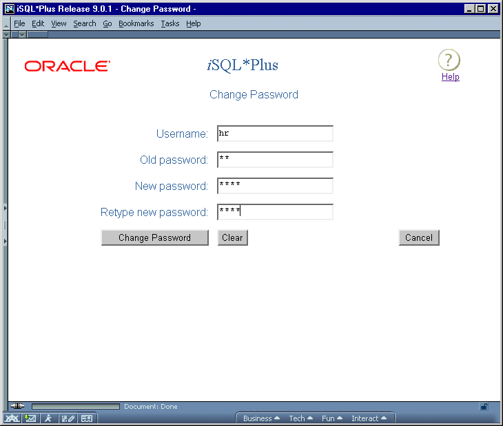Expand the Fun taskbar menu

(x=332, y=418)
